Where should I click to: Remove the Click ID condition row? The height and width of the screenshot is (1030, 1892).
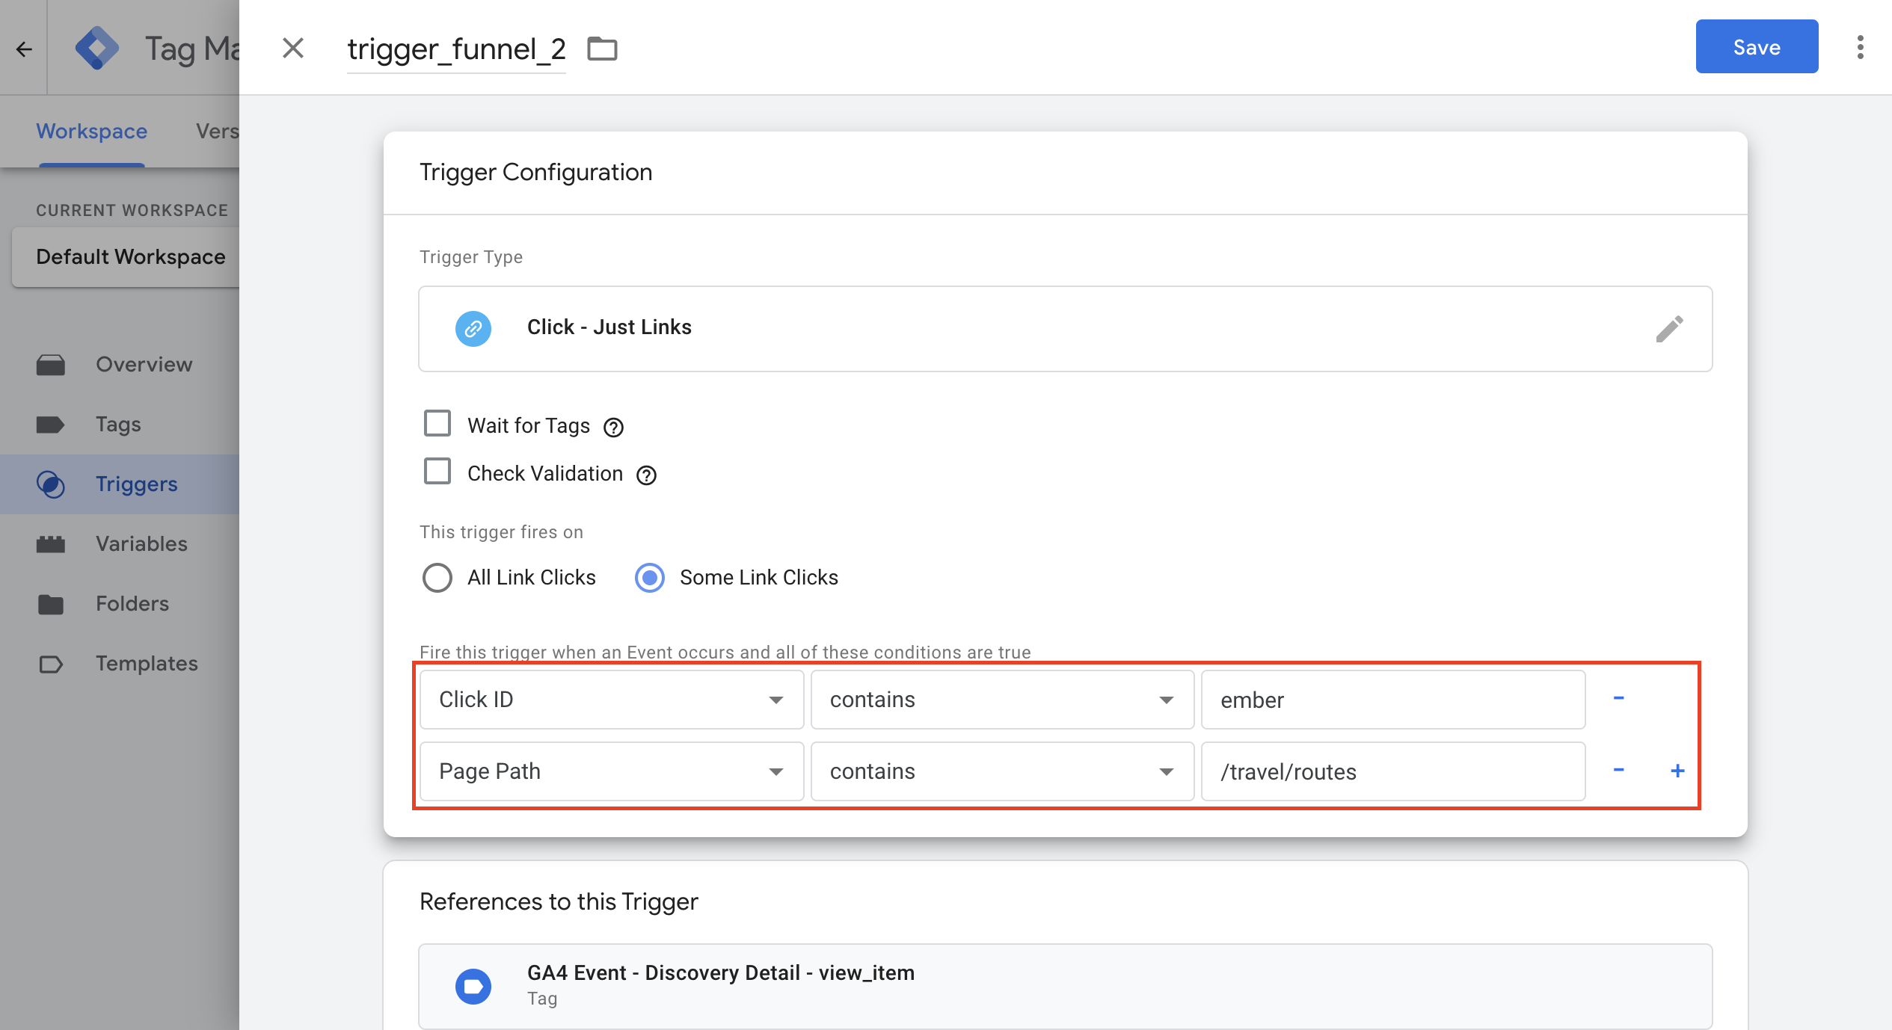pyautogui.click(x=1619, y=698)
